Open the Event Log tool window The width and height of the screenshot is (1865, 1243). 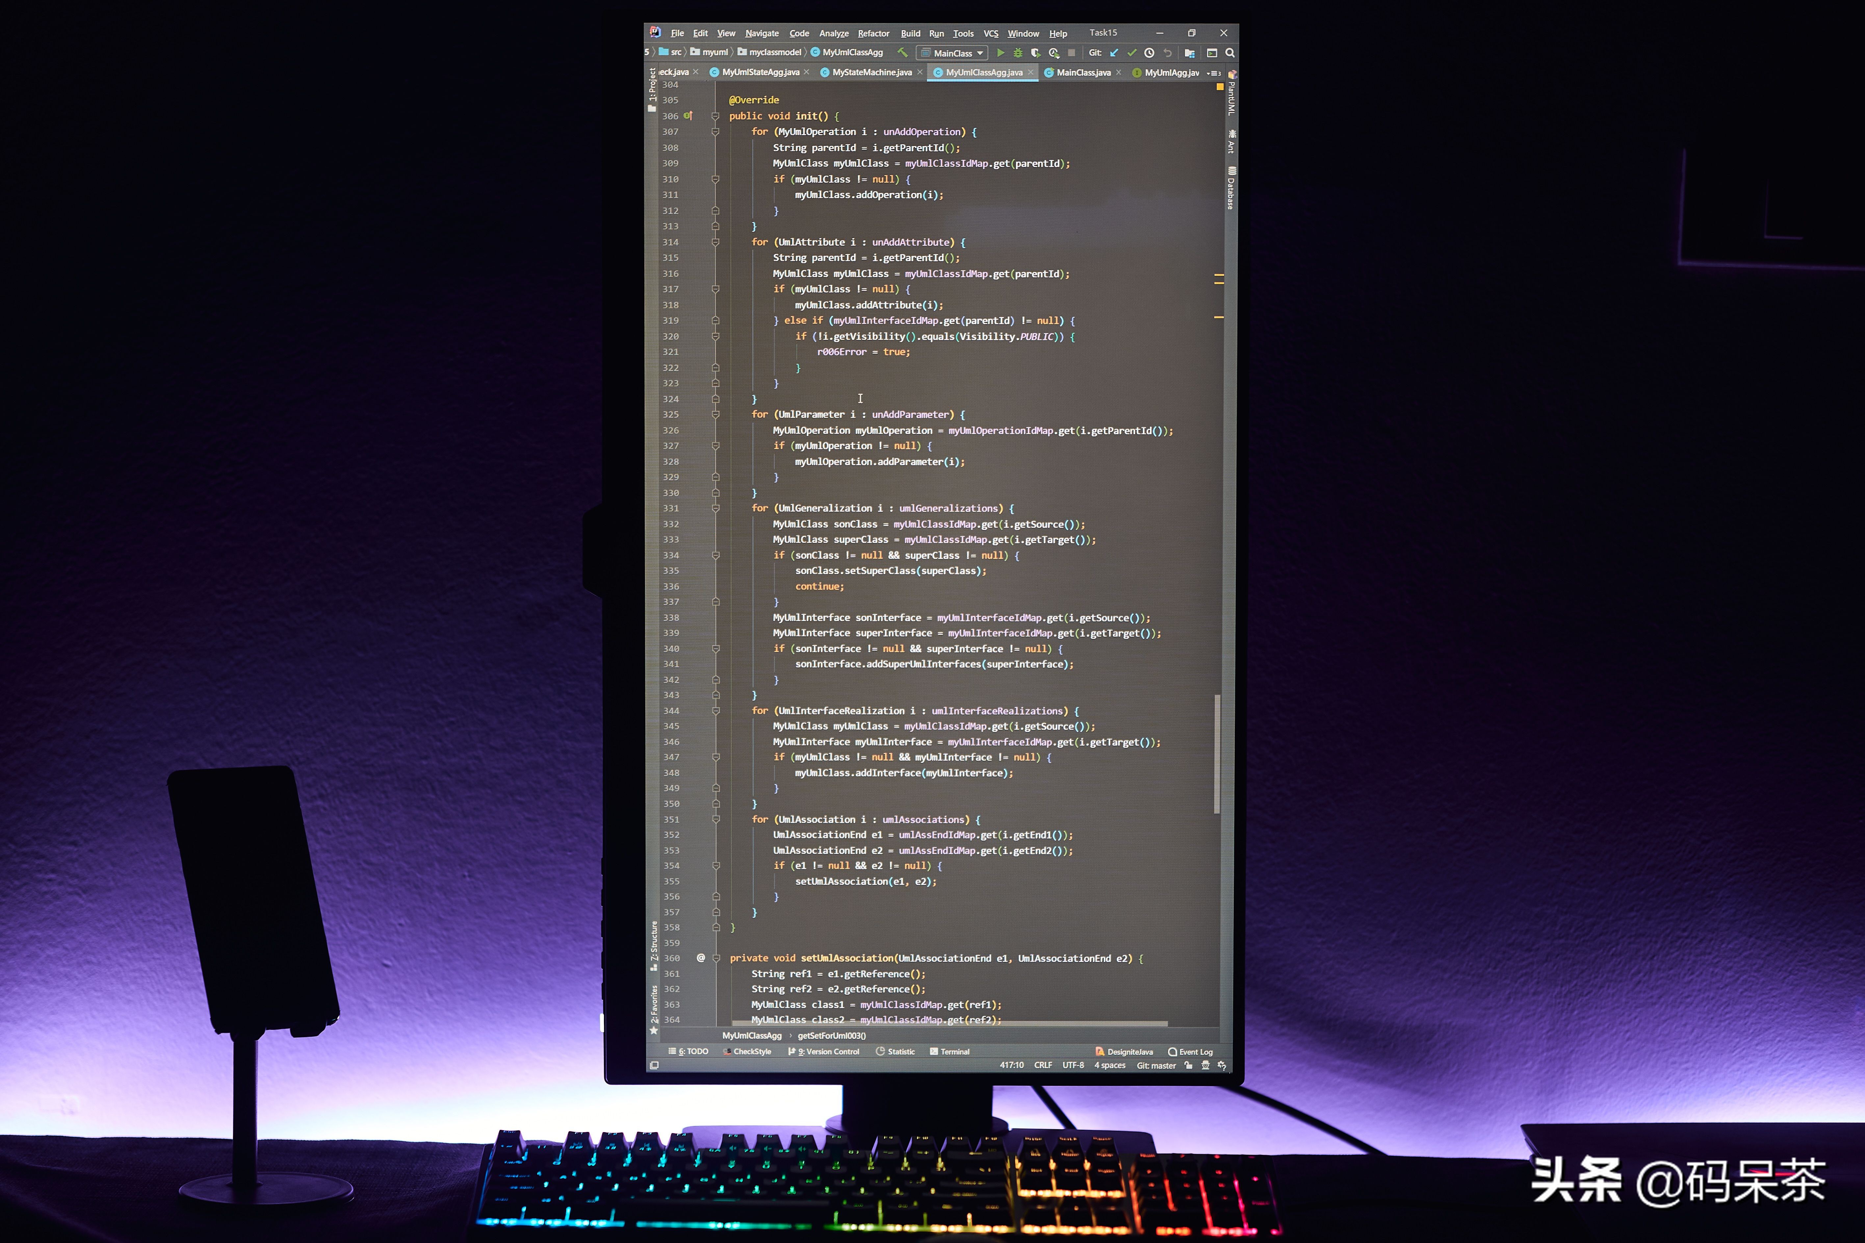click(1190, 1052)
